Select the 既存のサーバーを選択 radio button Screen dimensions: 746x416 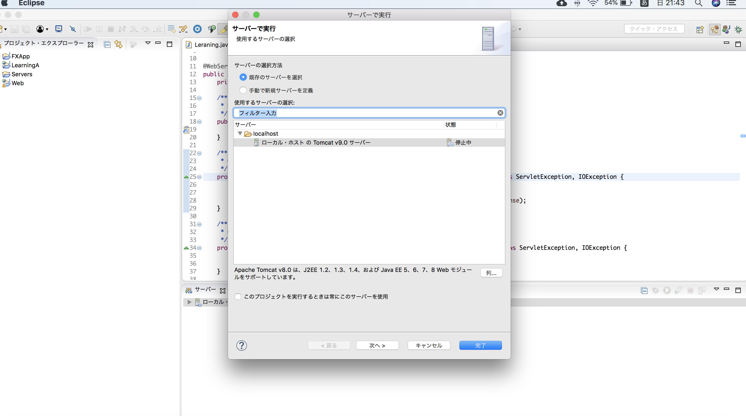[x=243, y=77]
